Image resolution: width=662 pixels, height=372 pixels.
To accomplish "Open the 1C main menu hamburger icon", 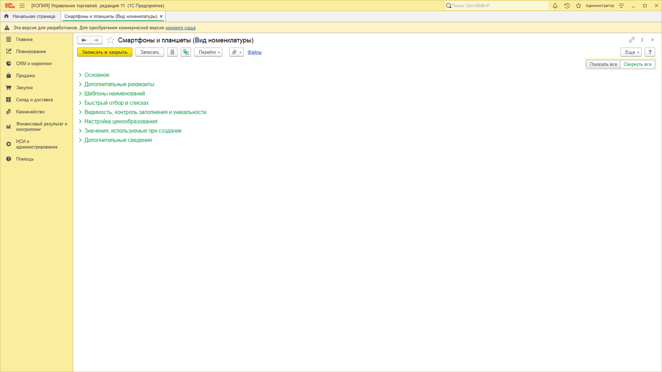I will (22, 6).
